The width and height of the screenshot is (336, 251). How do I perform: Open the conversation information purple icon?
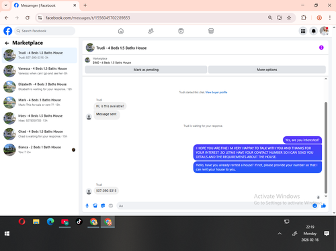pyautogui.click(x=321, y=48)
